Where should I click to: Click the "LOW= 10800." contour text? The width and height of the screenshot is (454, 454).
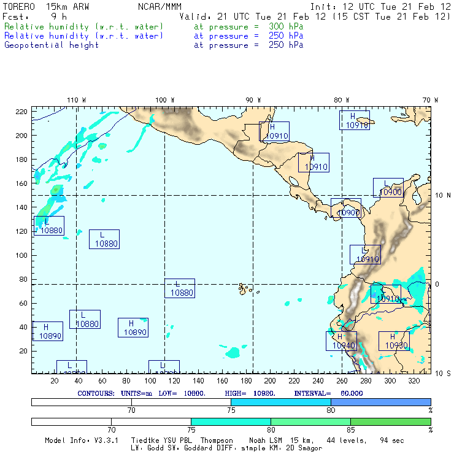coord(182,393)
